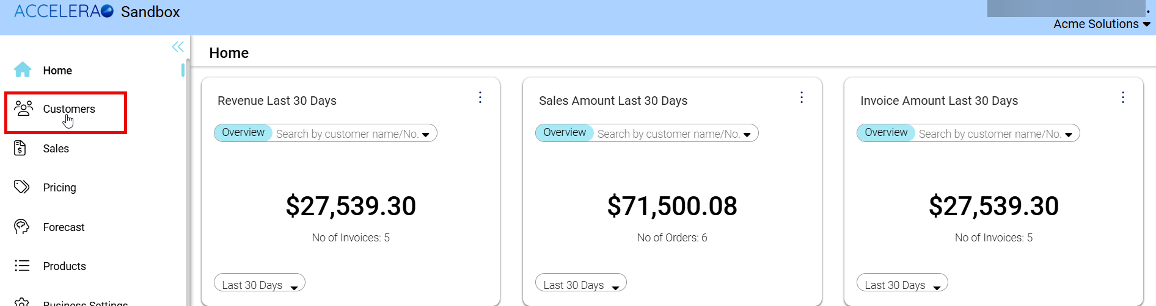Image resolution: width=1156 pixels, height=306 pixels.
Task: Open Sales Amount card three-dot menu
Action: tap(802, 98)
